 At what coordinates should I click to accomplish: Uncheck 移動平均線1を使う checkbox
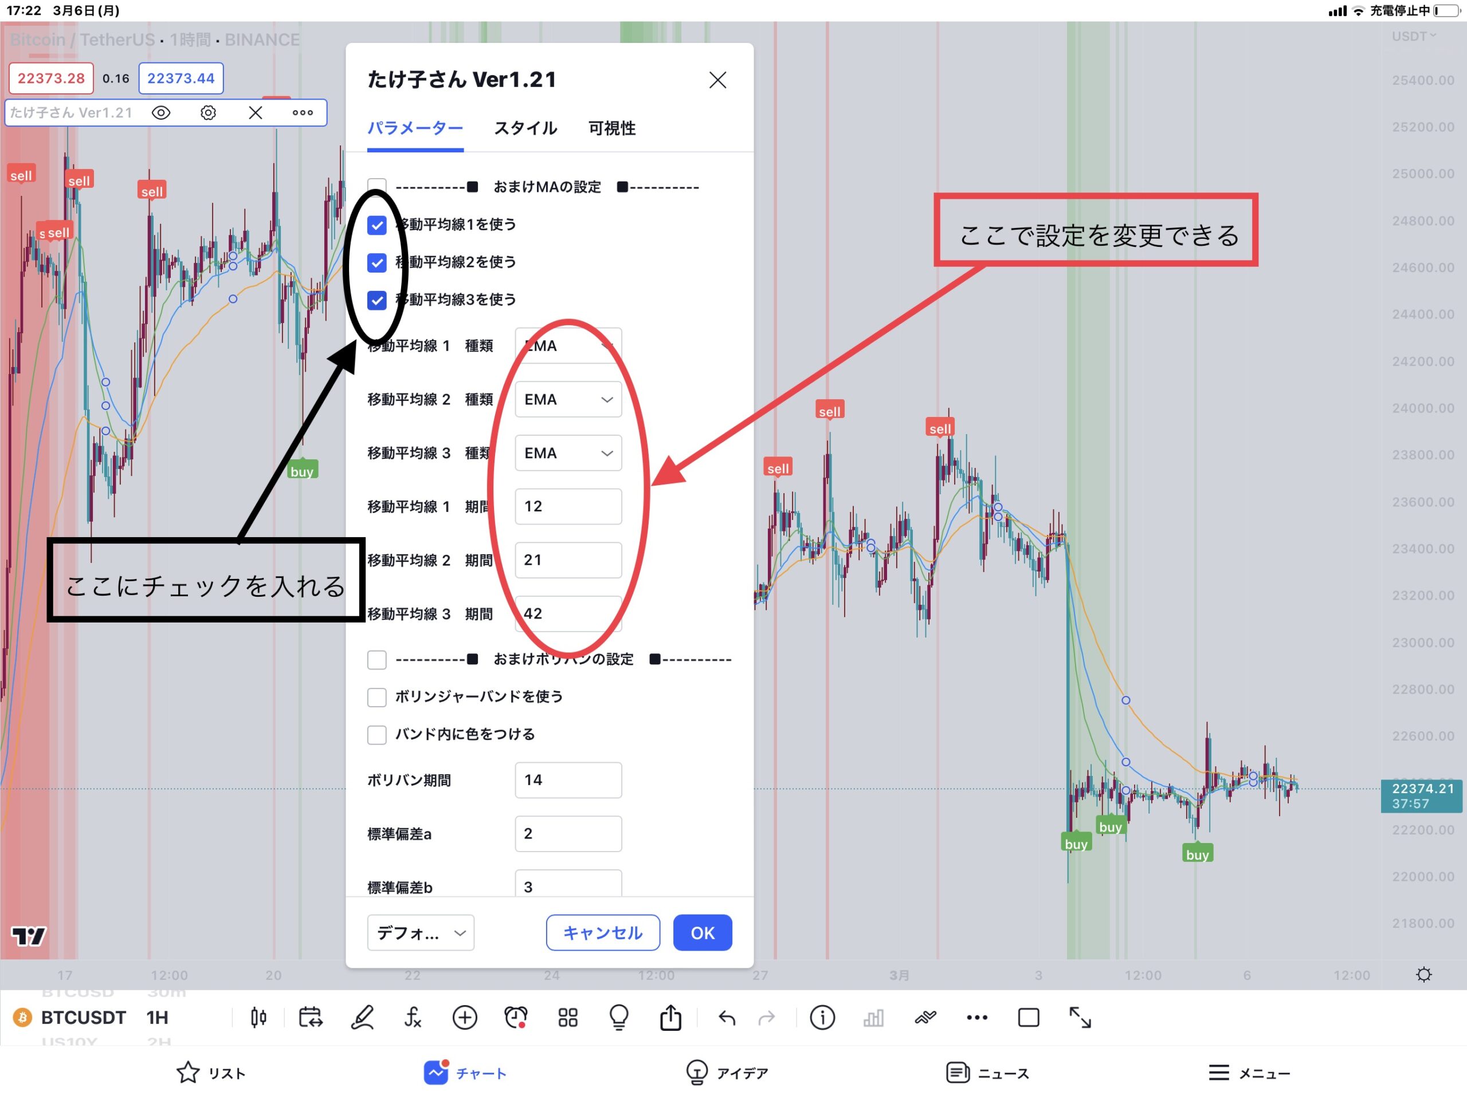pyautogui.click(x=376, y=226)
